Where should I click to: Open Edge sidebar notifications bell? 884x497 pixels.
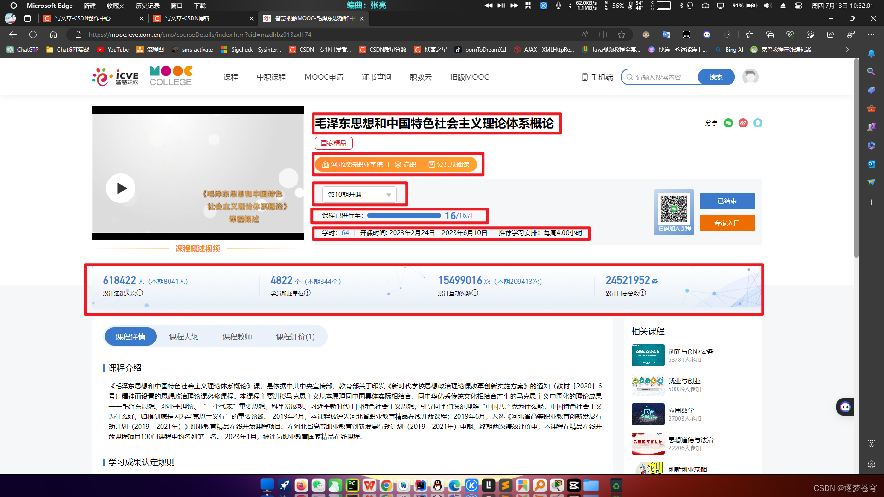871,53
